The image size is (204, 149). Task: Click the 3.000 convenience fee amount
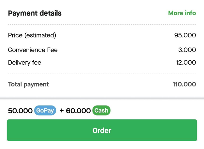click(x=187, y=50)
